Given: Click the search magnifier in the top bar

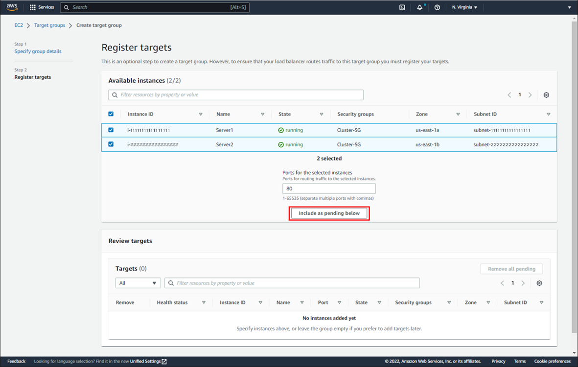Looking at the screenshot, I should [x=66, y=7].
